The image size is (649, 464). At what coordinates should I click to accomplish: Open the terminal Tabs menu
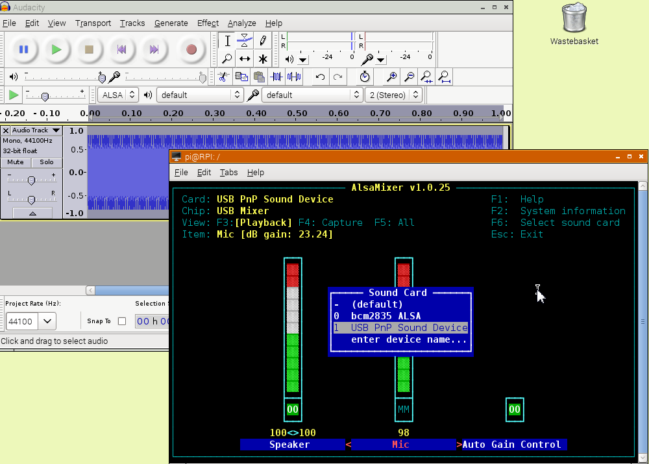[228, 172]
